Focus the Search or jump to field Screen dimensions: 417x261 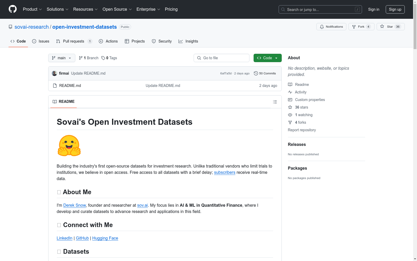point(320,9)
